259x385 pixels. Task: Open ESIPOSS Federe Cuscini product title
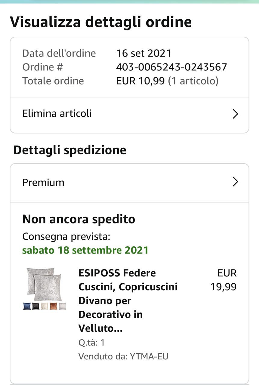[128, 300]
